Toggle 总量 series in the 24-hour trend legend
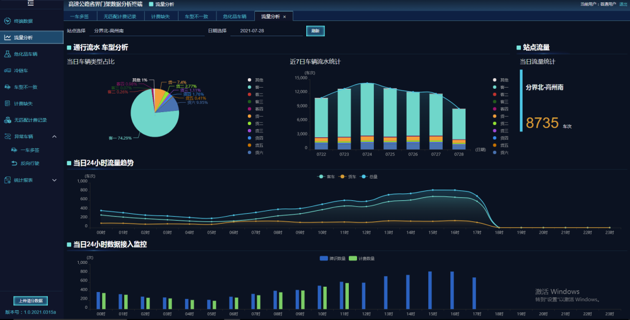 (366, 176)
